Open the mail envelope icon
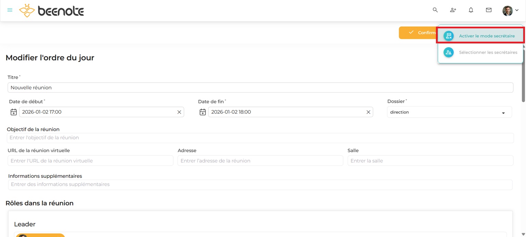Screen dimensions: 526x237 [489, 10]
